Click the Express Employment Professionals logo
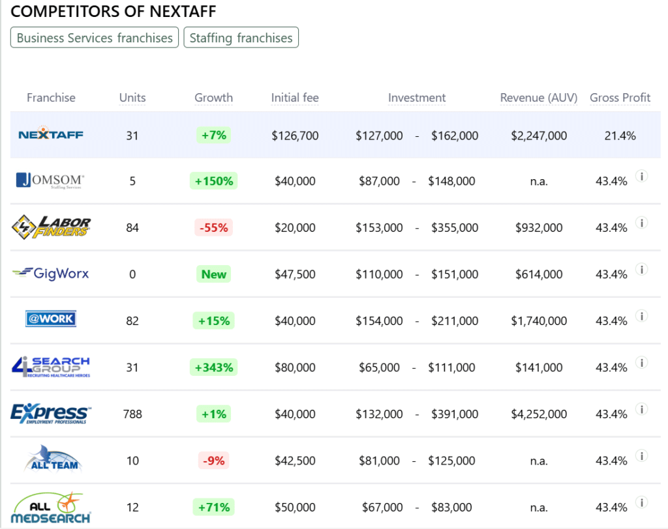Viewport: 668px width, 529px height. 51,413
